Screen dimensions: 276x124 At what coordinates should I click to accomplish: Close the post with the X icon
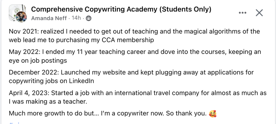point(259,13)
